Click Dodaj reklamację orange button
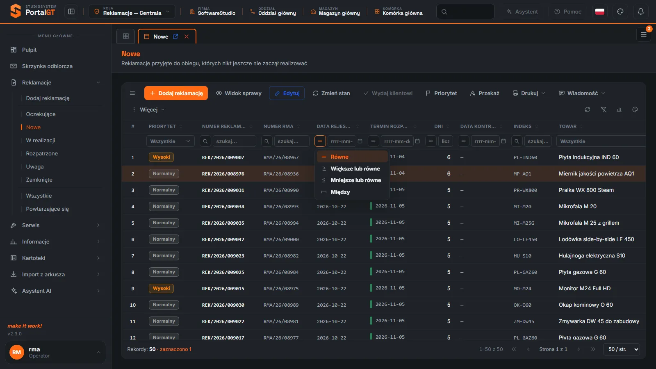The height and width of the screenshot is (369, 656). tap(176, 93)
